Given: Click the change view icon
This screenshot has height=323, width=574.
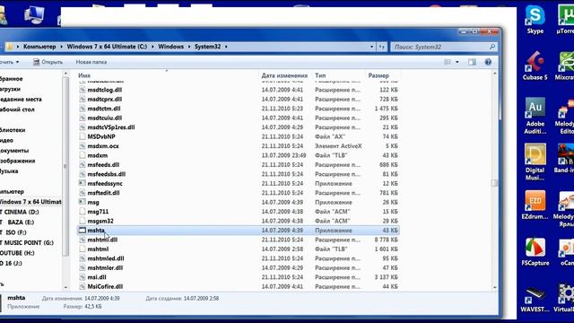Looking at the screenshot, I should click(448, 62).
